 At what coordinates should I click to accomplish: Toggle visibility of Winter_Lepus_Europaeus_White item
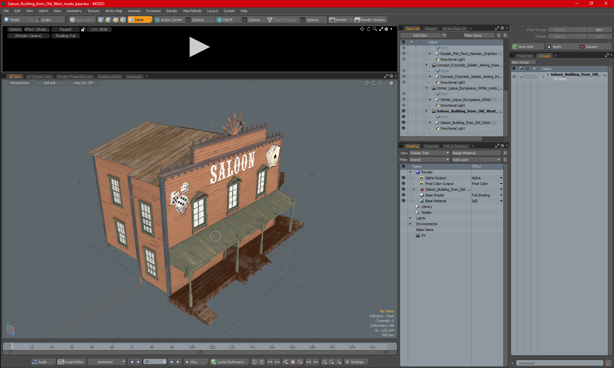(403, 100)
